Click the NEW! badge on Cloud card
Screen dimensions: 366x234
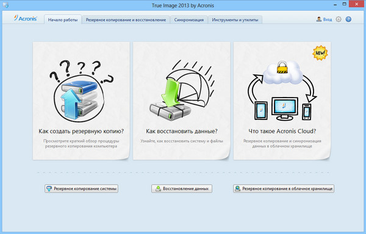[x=320, y=53]
